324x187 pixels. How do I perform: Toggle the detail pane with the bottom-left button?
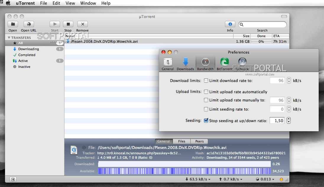pos(13,179)
